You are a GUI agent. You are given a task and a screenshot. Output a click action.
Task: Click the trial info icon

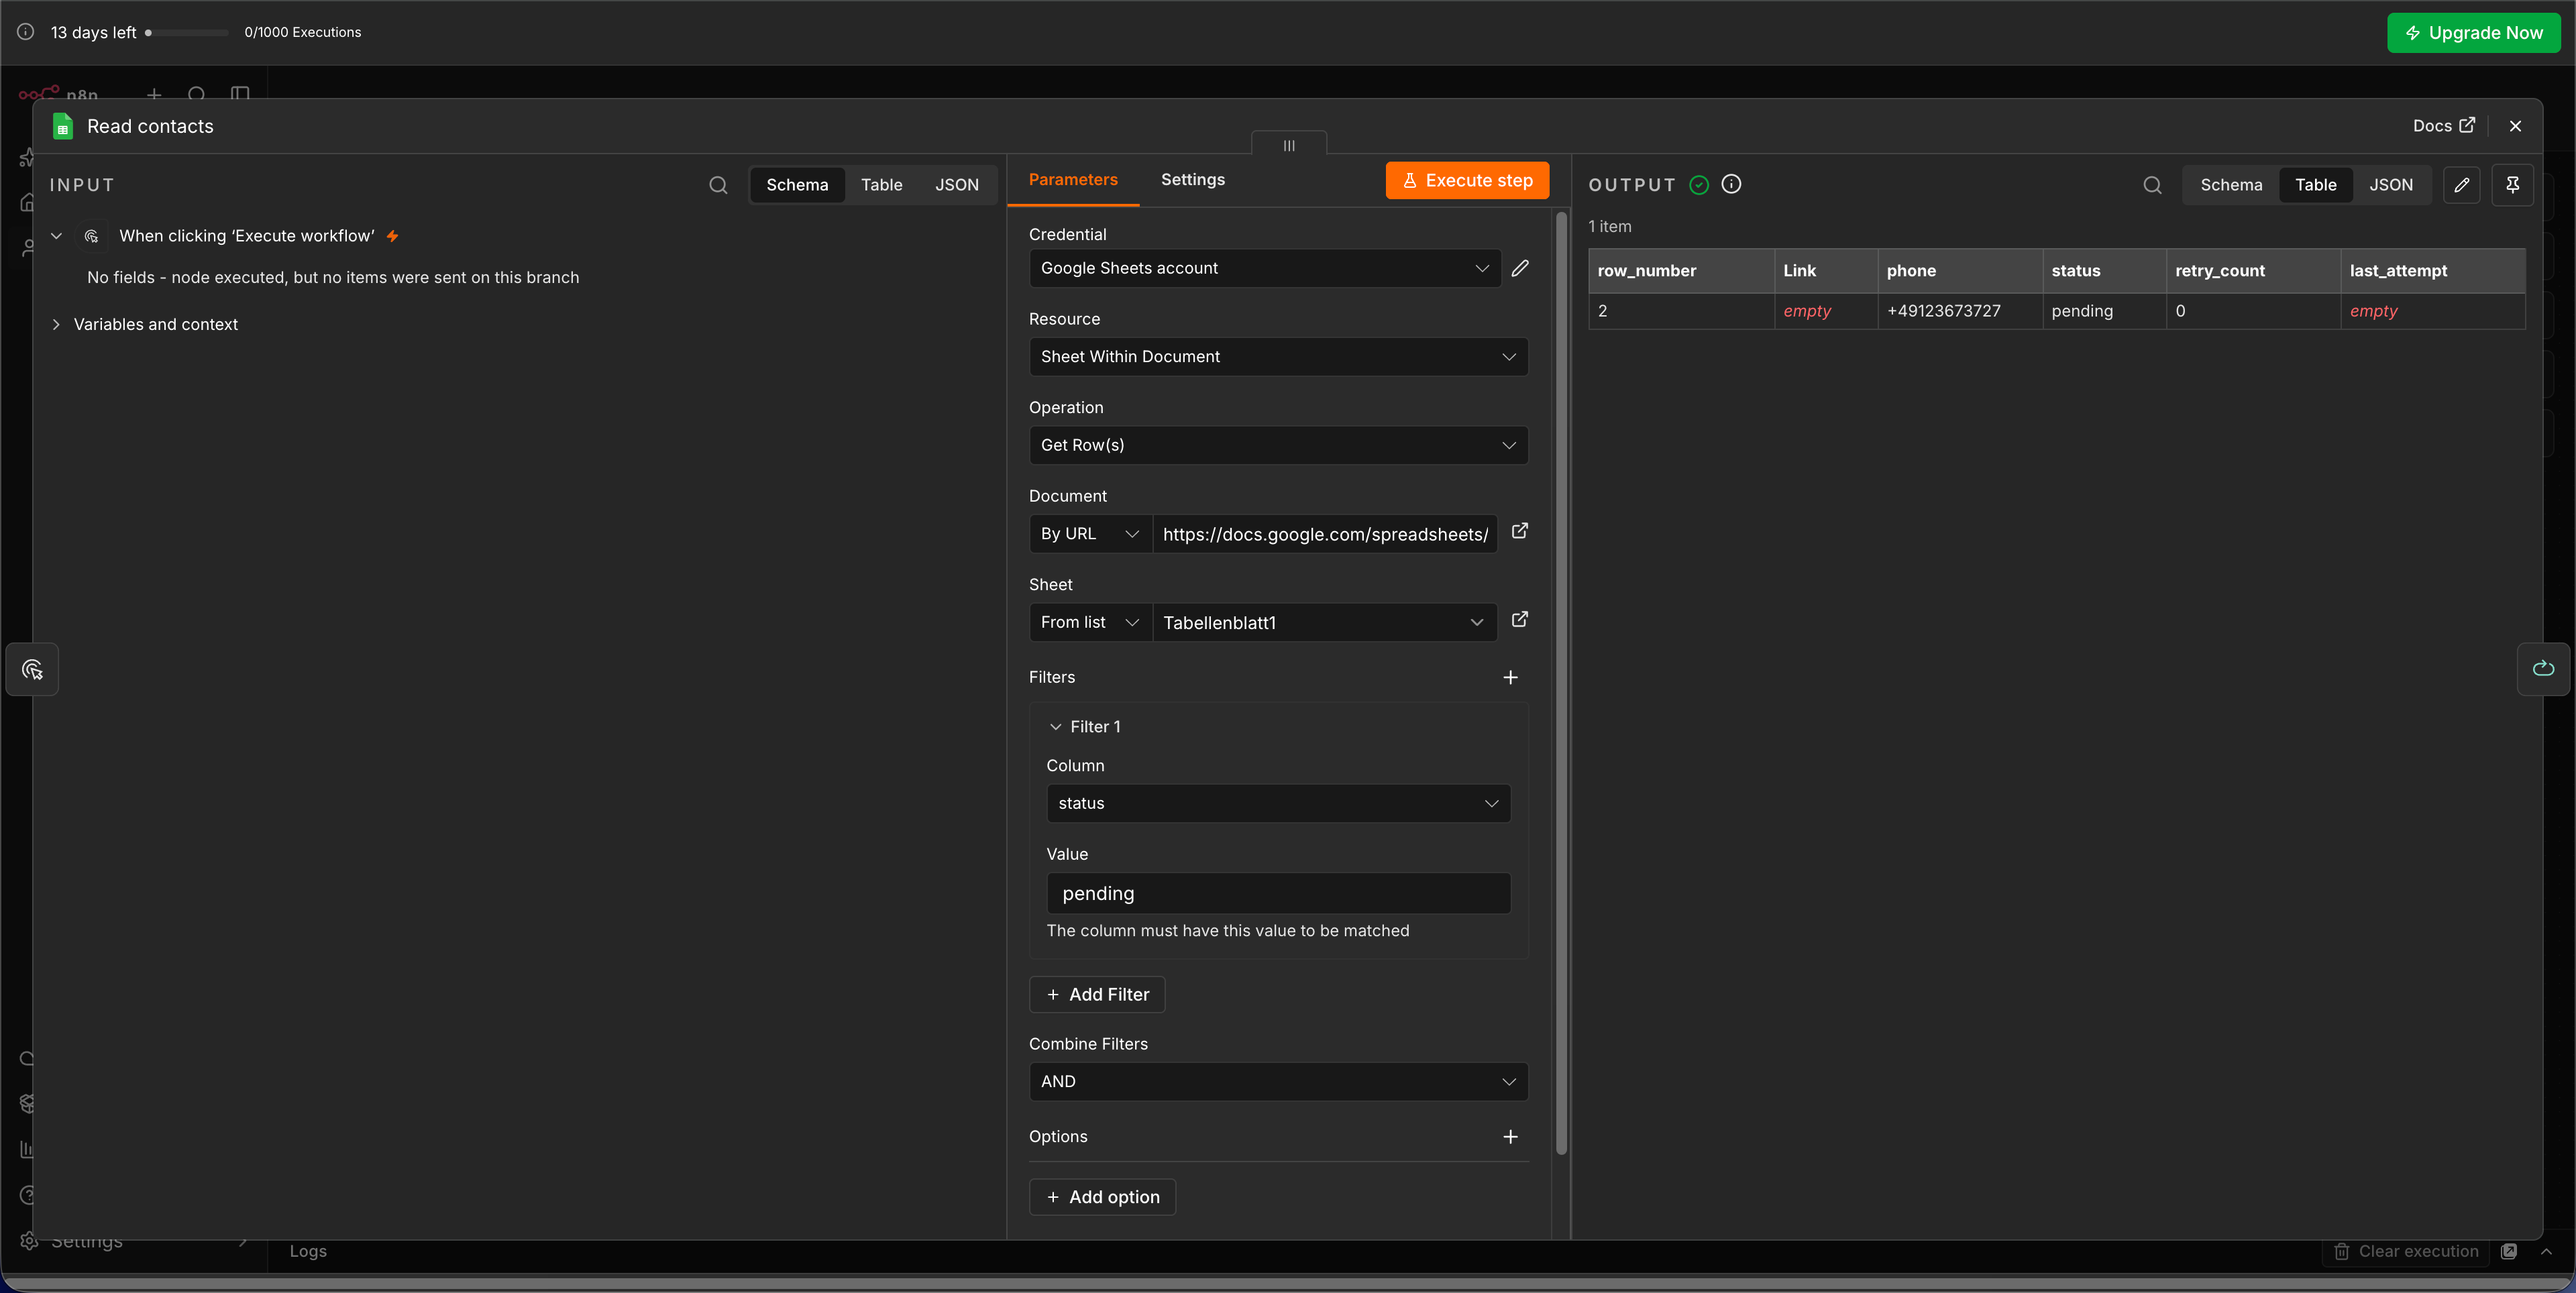coord(25,32)
